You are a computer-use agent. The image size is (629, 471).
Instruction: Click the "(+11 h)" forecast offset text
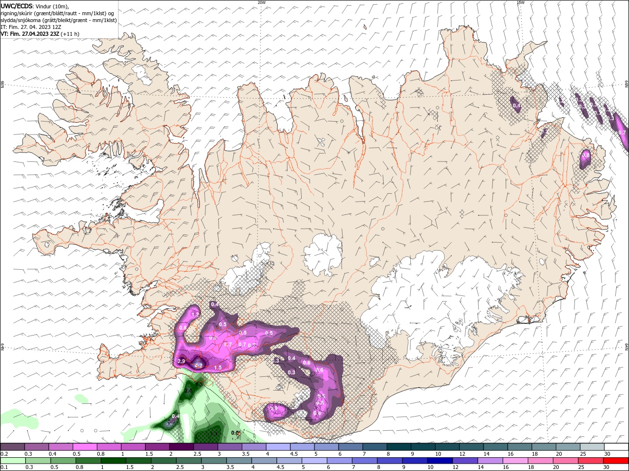point(70,34)
